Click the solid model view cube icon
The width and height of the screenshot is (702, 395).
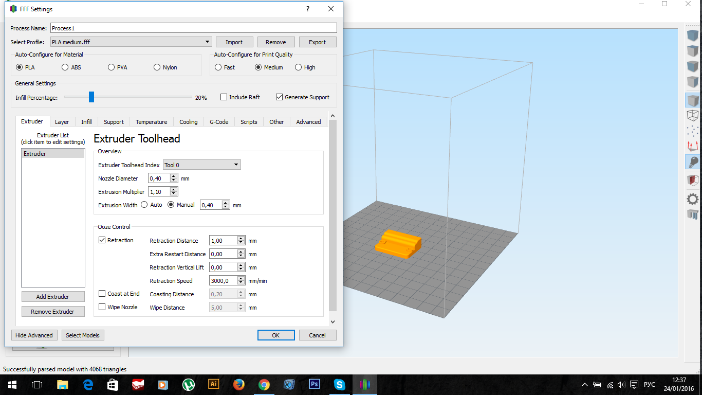tap(693, 100)
